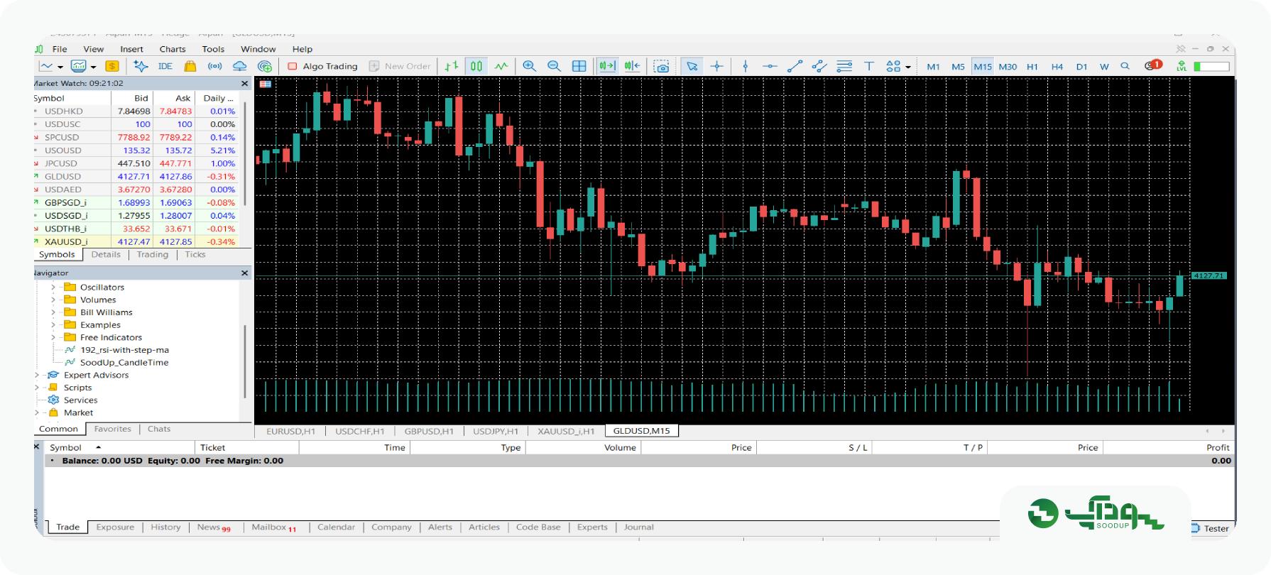Toggle Algo Trading on

click(323, 66)
